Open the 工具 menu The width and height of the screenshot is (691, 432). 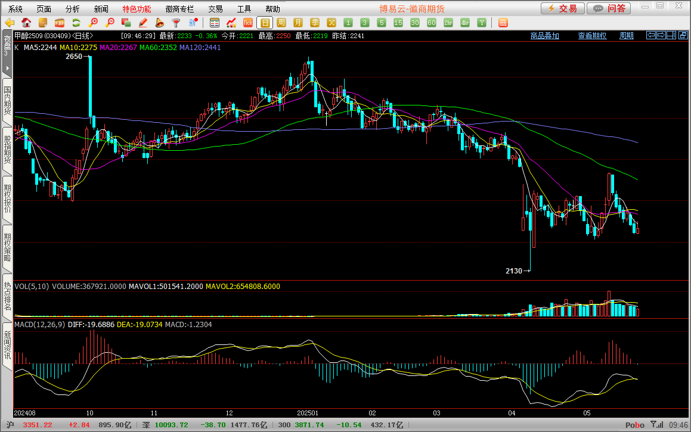[244, 9]
